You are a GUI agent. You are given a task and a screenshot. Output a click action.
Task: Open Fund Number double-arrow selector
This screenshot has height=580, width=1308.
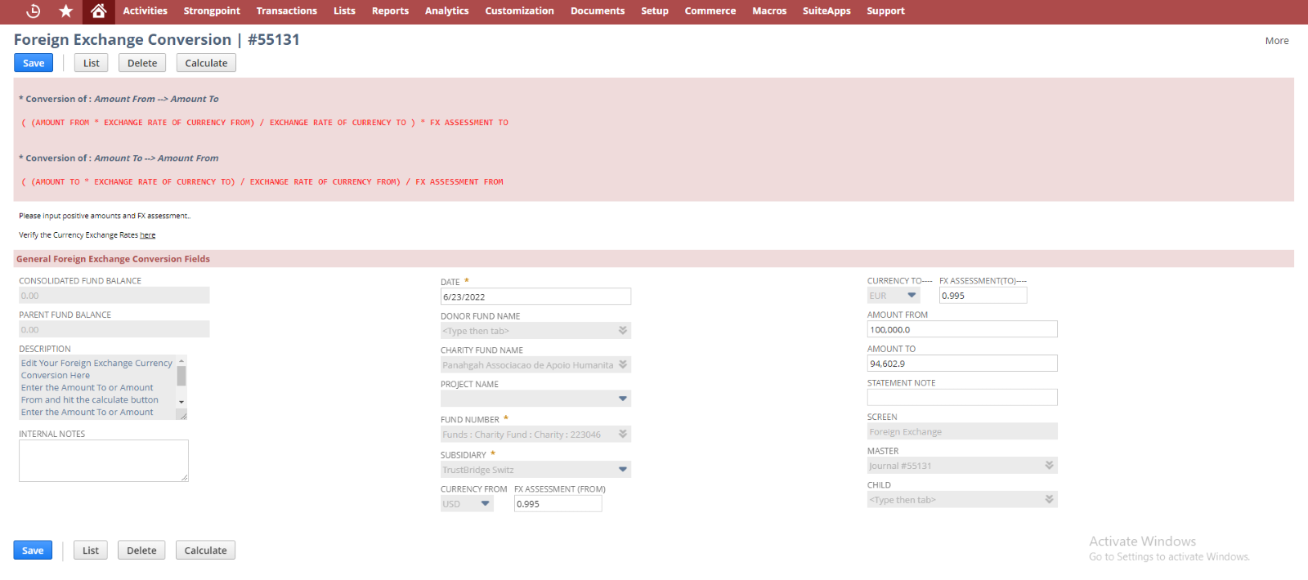point(623,435)
